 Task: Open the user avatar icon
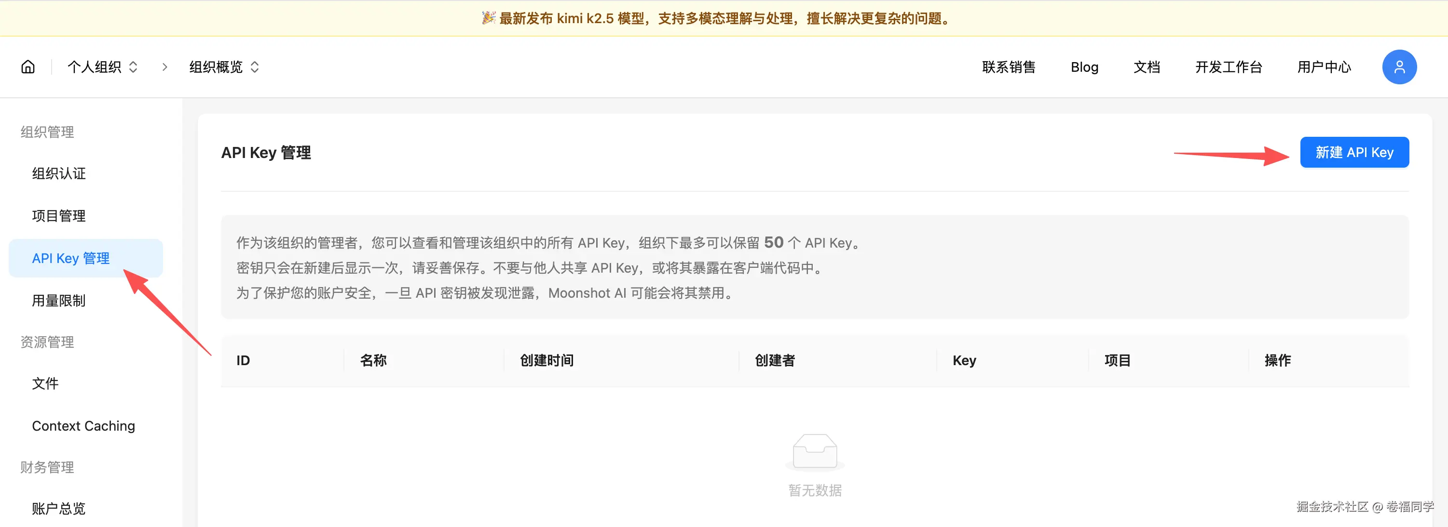[1398, 67]
